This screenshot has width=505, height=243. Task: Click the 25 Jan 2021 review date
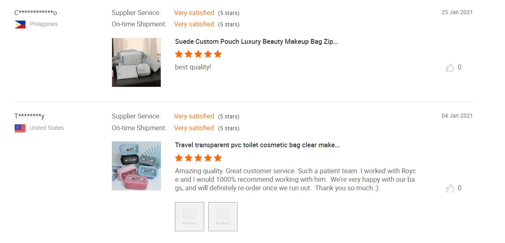[457, 12]
